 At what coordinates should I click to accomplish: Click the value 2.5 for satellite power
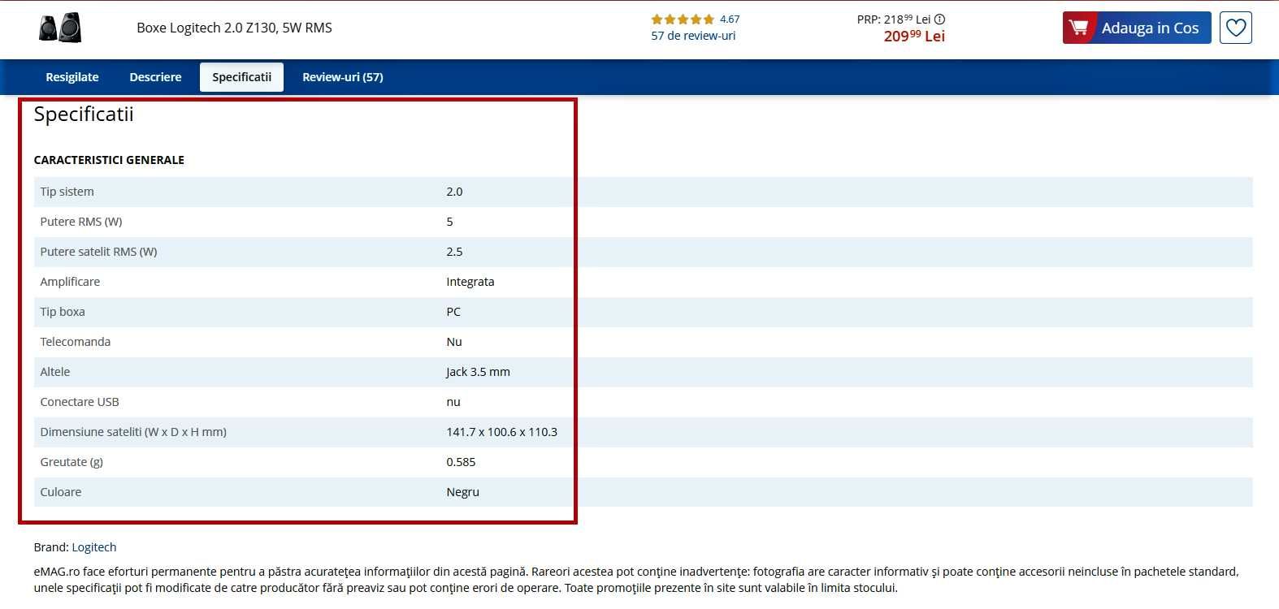pyautogui.click(x=454, y=252)
